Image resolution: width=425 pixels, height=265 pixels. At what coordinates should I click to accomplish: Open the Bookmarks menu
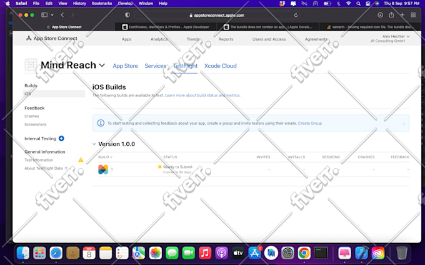tap(102, 4)
